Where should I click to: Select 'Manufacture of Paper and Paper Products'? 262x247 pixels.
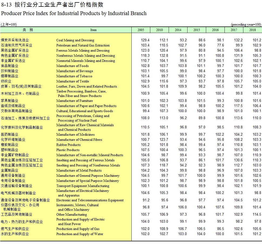(x=86, y=106)
